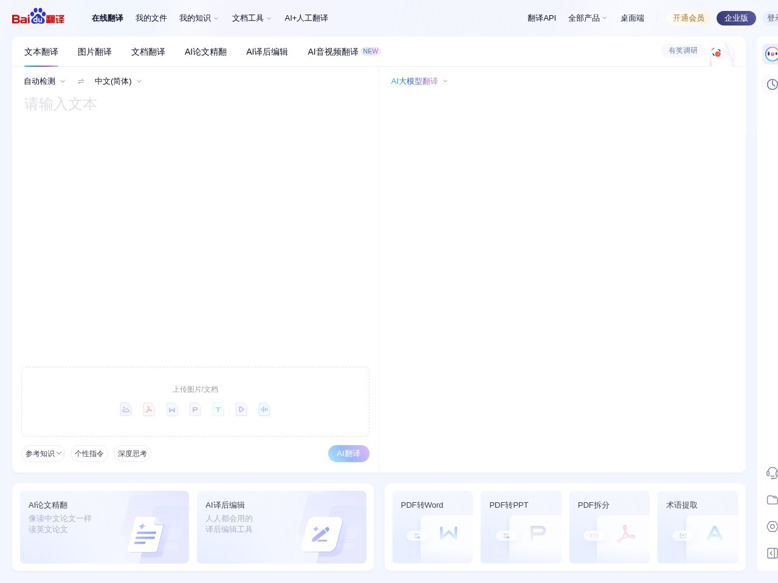Open the 文档工具 menu
Viewport: 778px width, 583px height.
click(248, 18)
